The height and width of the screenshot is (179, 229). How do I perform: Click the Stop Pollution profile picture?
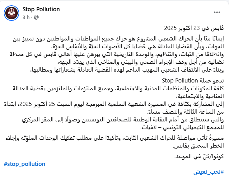click(12, 13)
